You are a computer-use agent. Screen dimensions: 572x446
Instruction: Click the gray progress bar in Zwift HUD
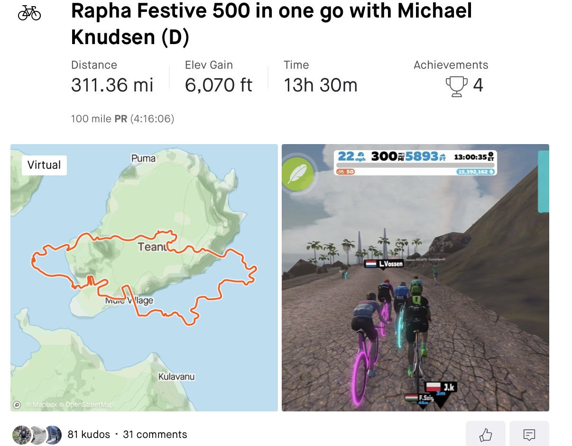coord(415,165)
